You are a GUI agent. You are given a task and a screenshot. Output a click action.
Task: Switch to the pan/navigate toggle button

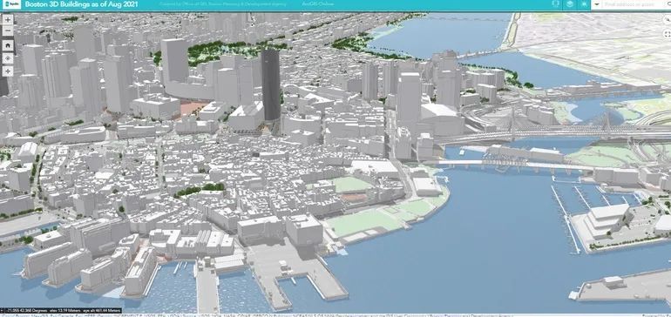coord(8,71)
